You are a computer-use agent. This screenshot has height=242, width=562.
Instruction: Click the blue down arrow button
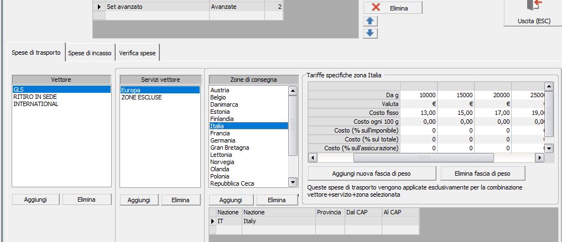point(370,33)
